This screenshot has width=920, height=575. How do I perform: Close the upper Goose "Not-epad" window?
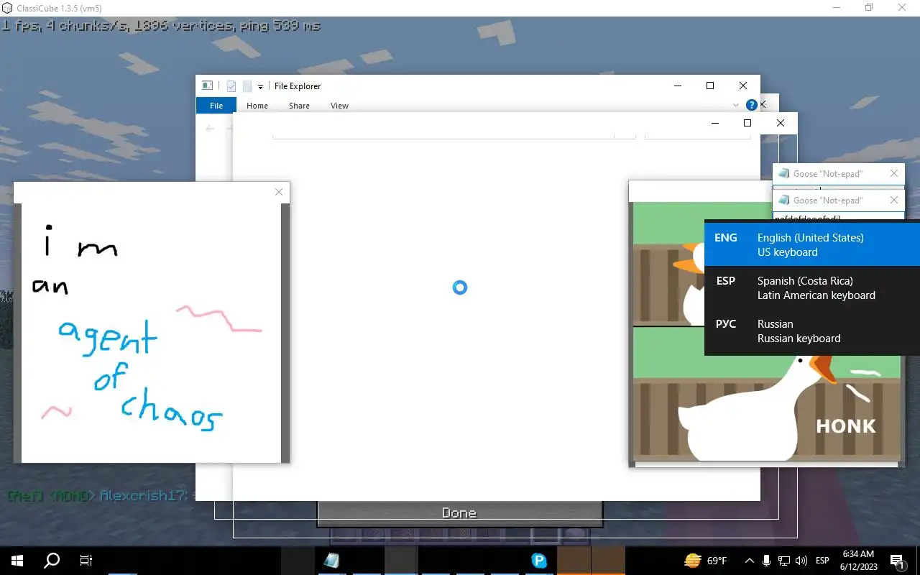893,173
